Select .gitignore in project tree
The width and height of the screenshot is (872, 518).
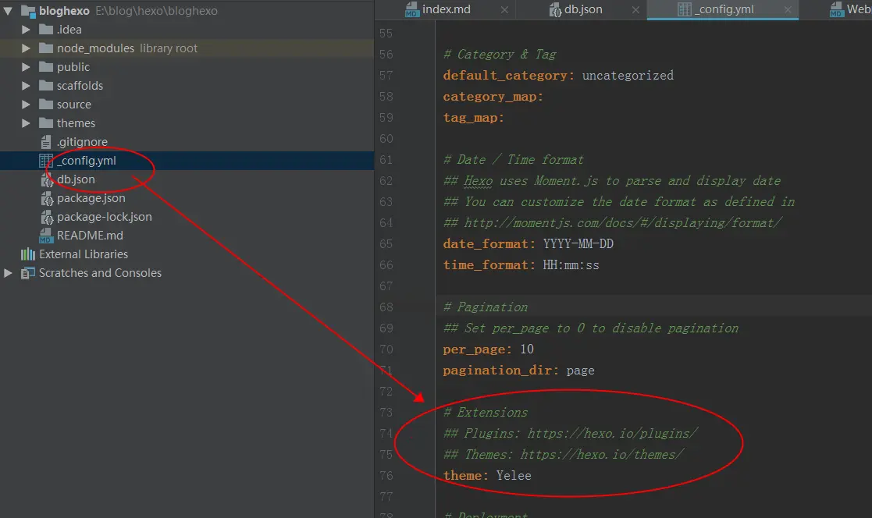click(x=82, y=142)
